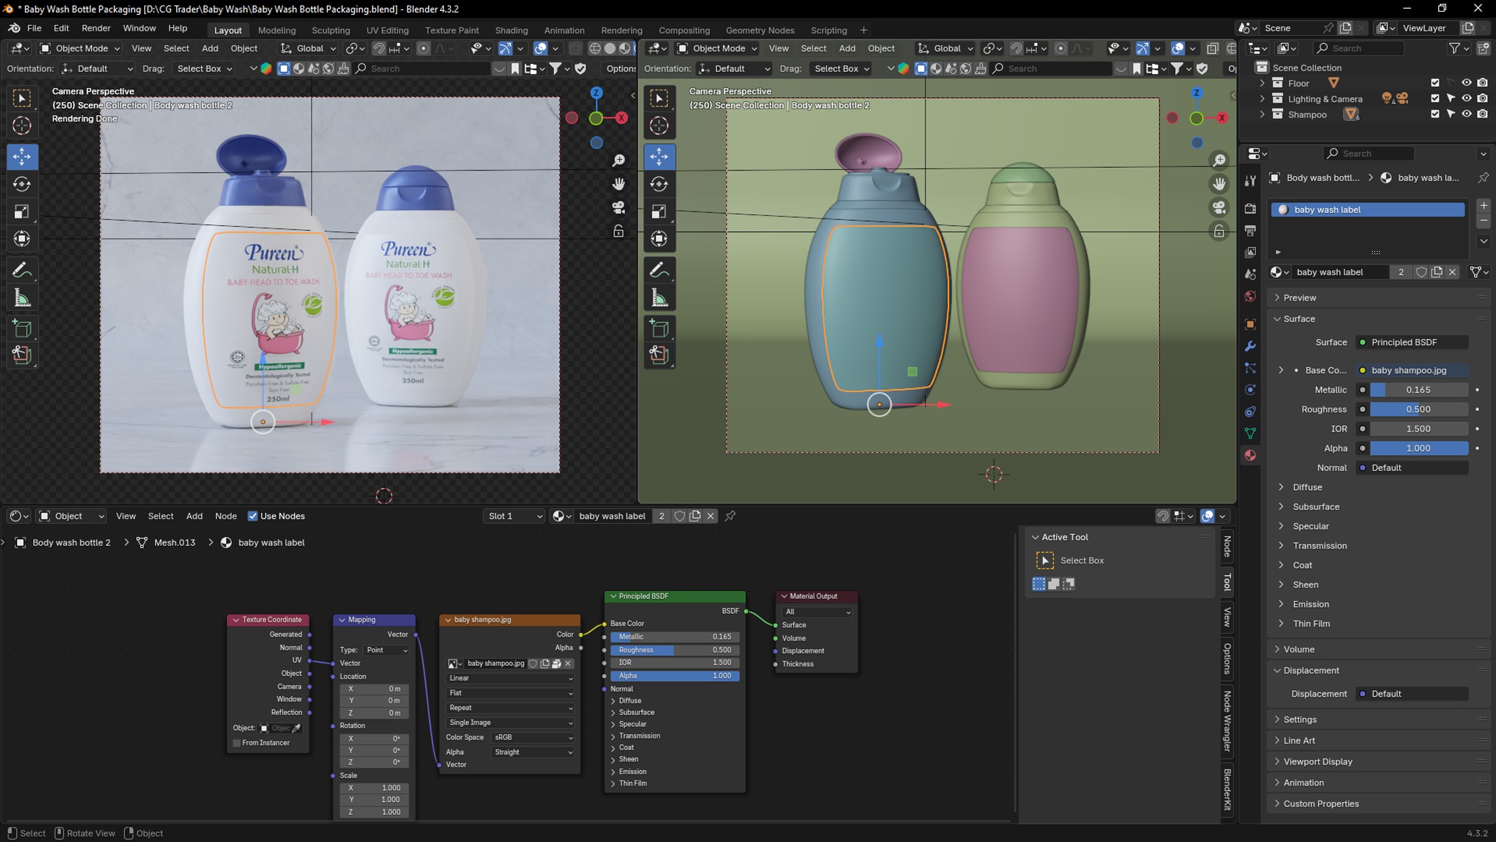Hide the Shampoo collection in viewport
The image size is (1496, 842).
coord(1467,114)
